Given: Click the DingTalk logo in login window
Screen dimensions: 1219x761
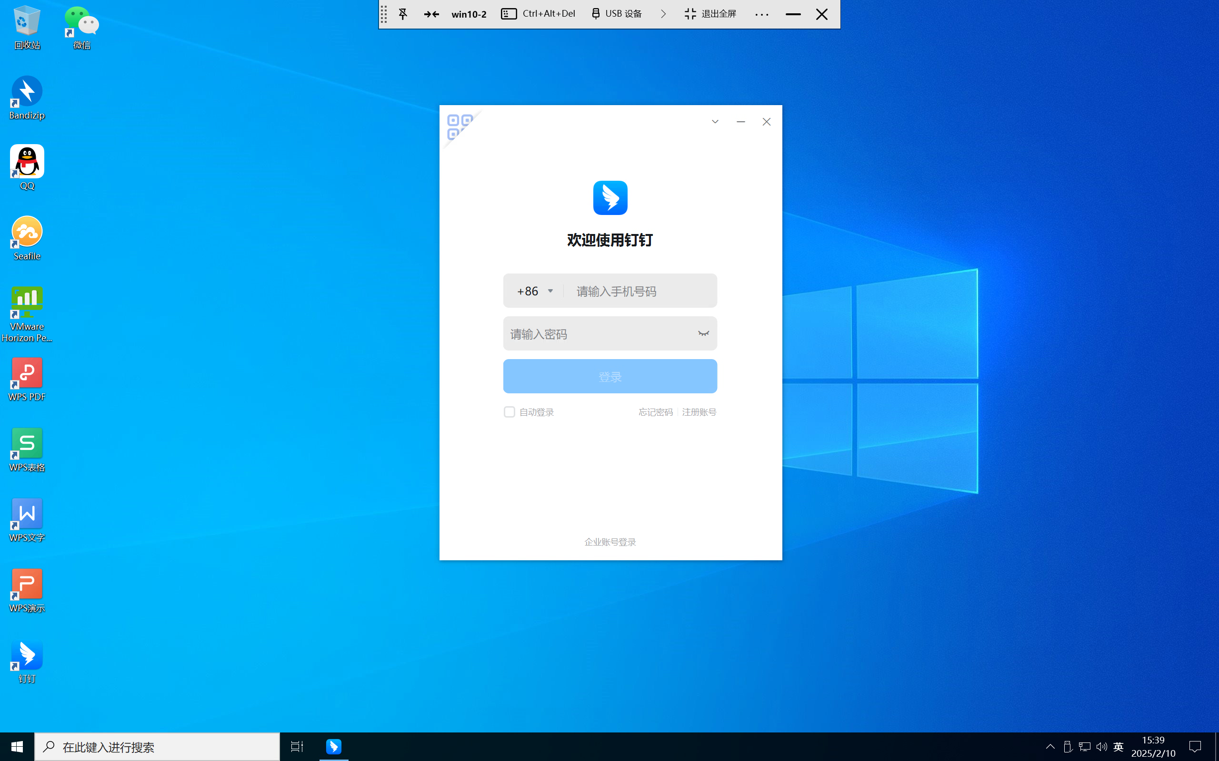Looking at the screenshot, I should click(x=610, y=198).
